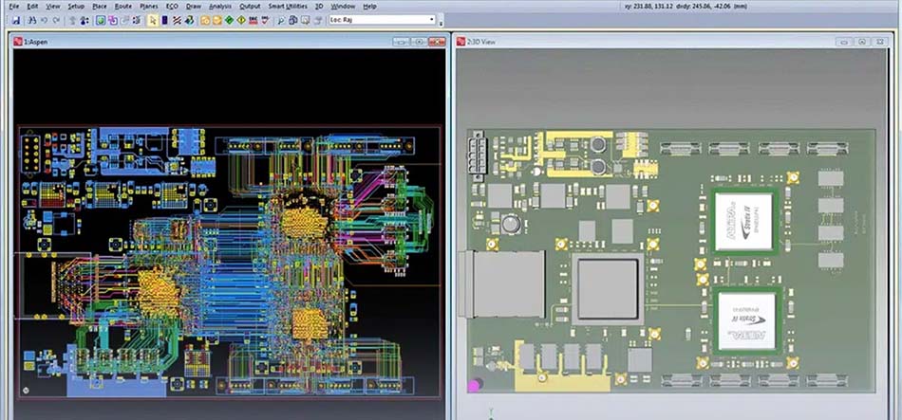Open the Place menu

click(100, 7)
